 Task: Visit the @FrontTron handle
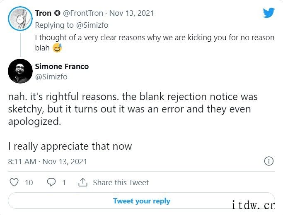point(83,13)
